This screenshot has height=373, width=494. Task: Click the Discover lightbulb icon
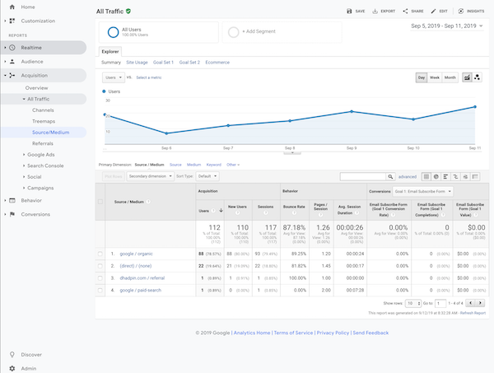[12, 354]
